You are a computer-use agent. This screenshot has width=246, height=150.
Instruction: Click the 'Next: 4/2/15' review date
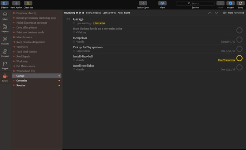click(x=124, y=13)
